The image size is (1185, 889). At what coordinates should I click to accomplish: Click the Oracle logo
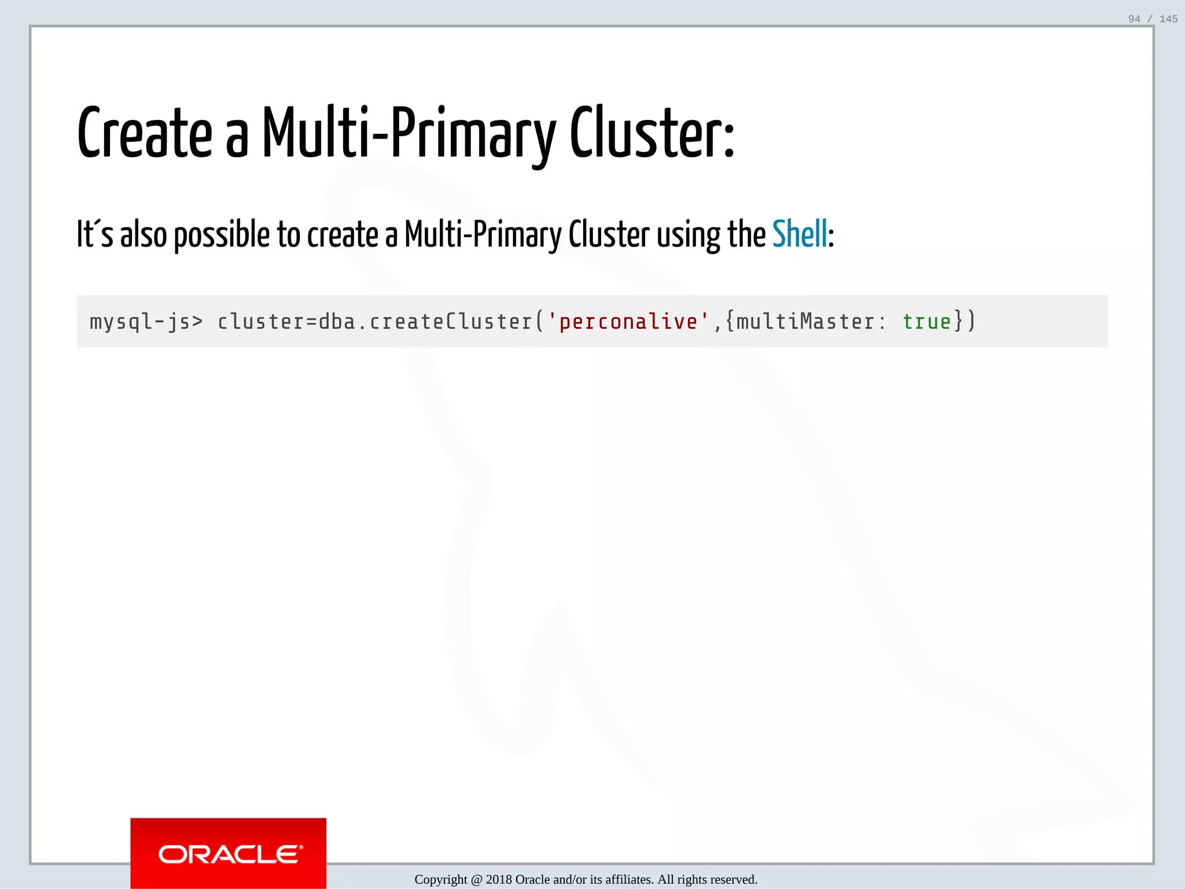click(x=228, y=853)
